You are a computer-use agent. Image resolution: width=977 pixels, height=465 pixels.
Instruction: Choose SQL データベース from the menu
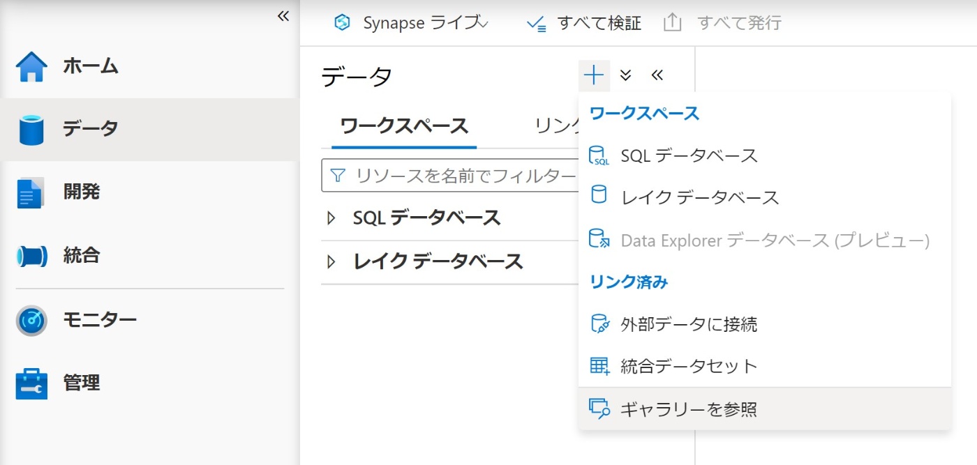(x=765, y=155)
